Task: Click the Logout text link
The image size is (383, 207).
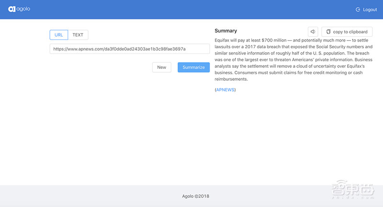Action: point(370,10)
